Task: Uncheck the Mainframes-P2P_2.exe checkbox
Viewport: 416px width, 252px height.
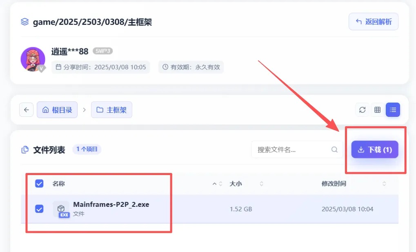Action: pos(39,209)
